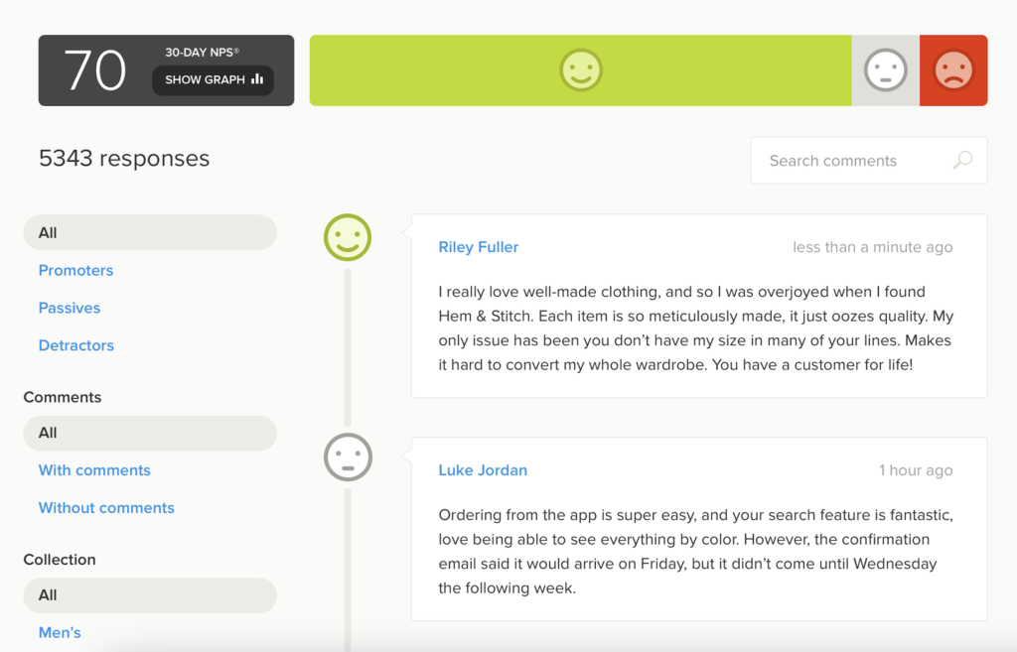Click the green section of the NPS distribution bar
This screenshot has height=652, width=1017.
click(581, 70)
